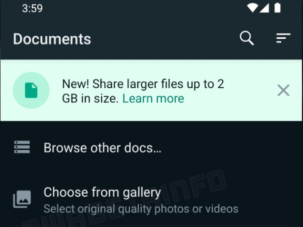Image resolution: width=303 pixels, height=227 pixels.
Task: Select the Browse other docs… entry
Action: click(151, 148)
